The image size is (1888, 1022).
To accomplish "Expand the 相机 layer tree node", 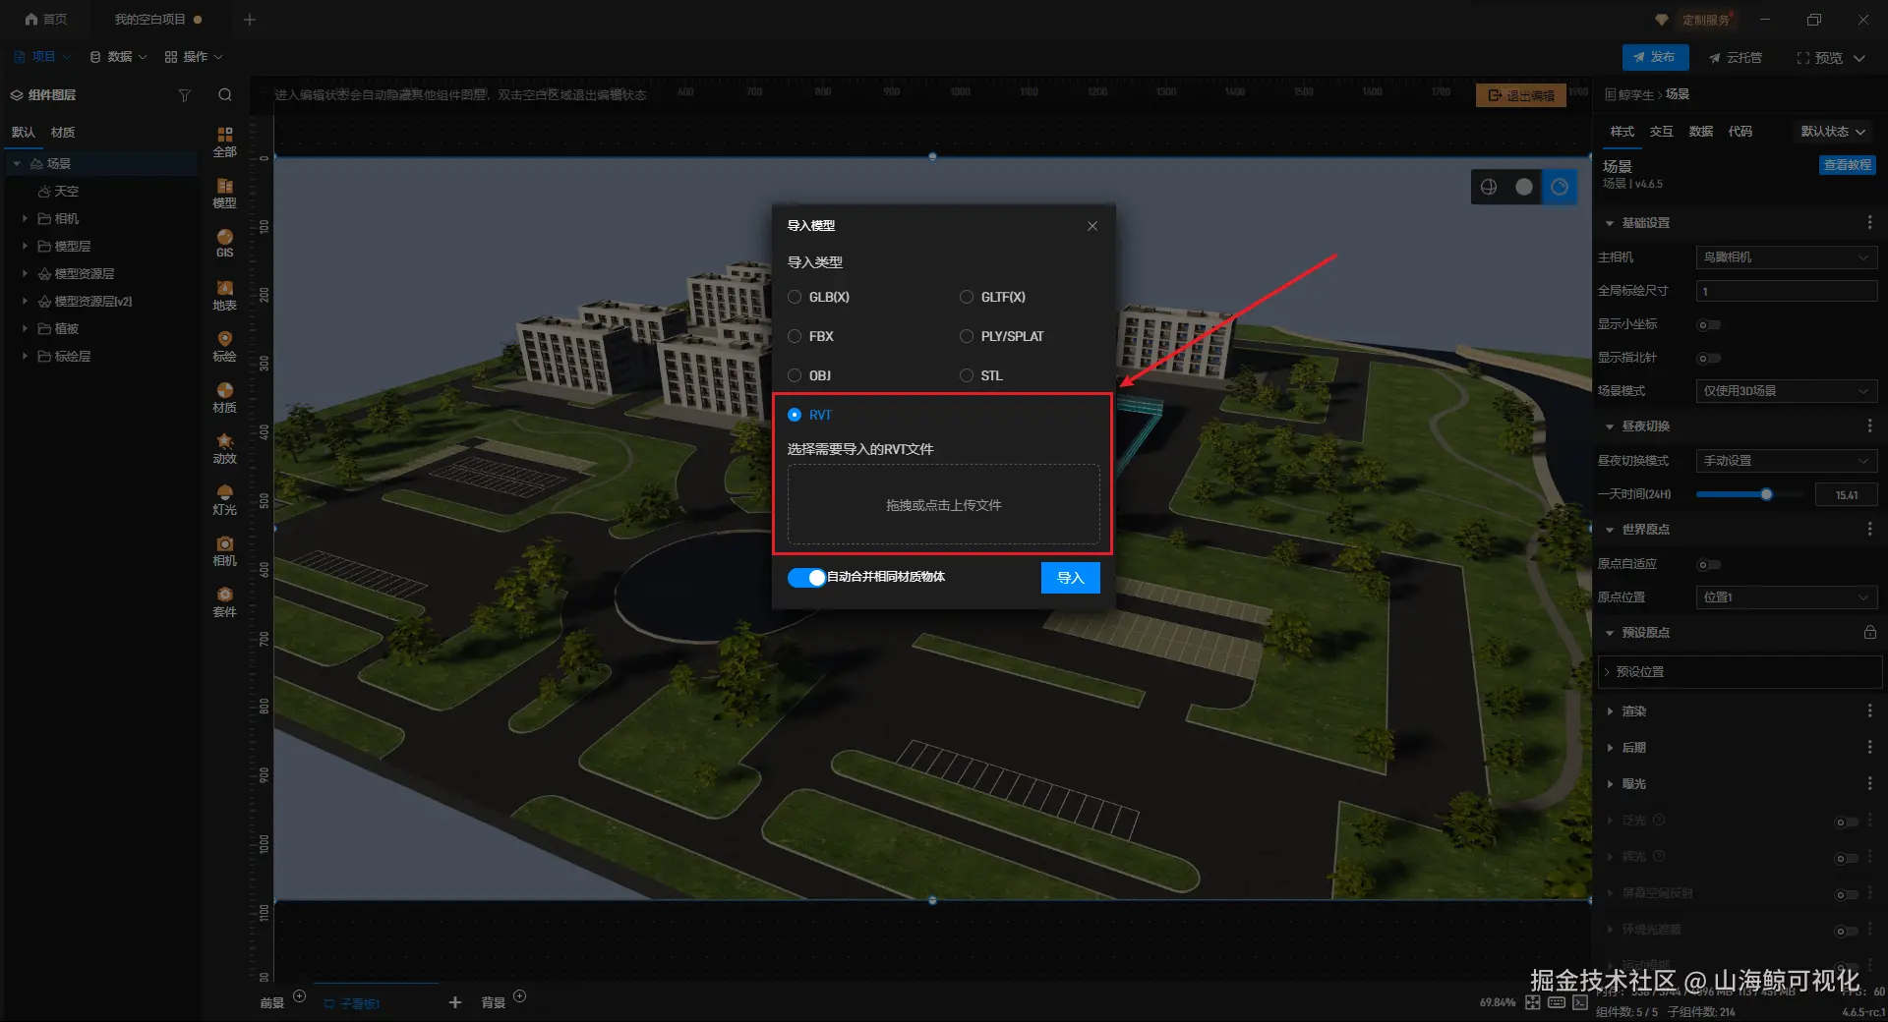I will tap(25, 218).
